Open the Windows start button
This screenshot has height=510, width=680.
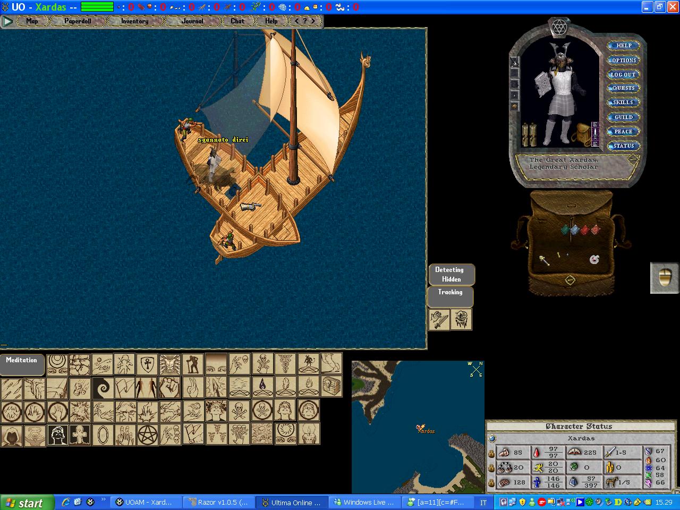[28, 503]
